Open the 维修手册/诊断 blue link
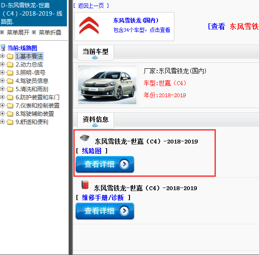The image size is (259, 255). (x=103, y=198)
